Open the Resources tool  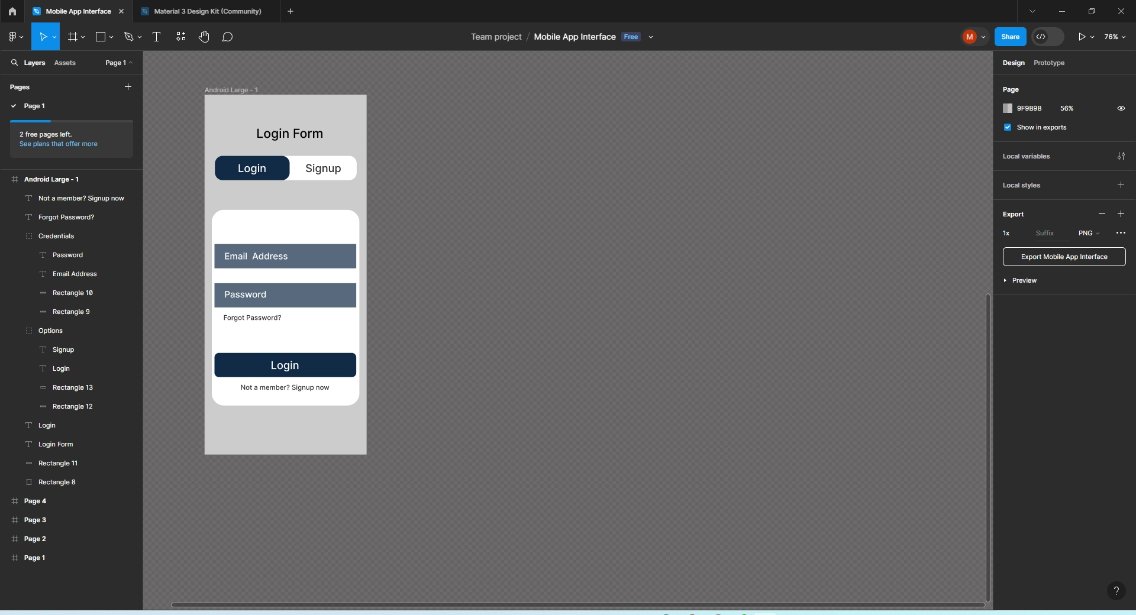pos(181,37)
